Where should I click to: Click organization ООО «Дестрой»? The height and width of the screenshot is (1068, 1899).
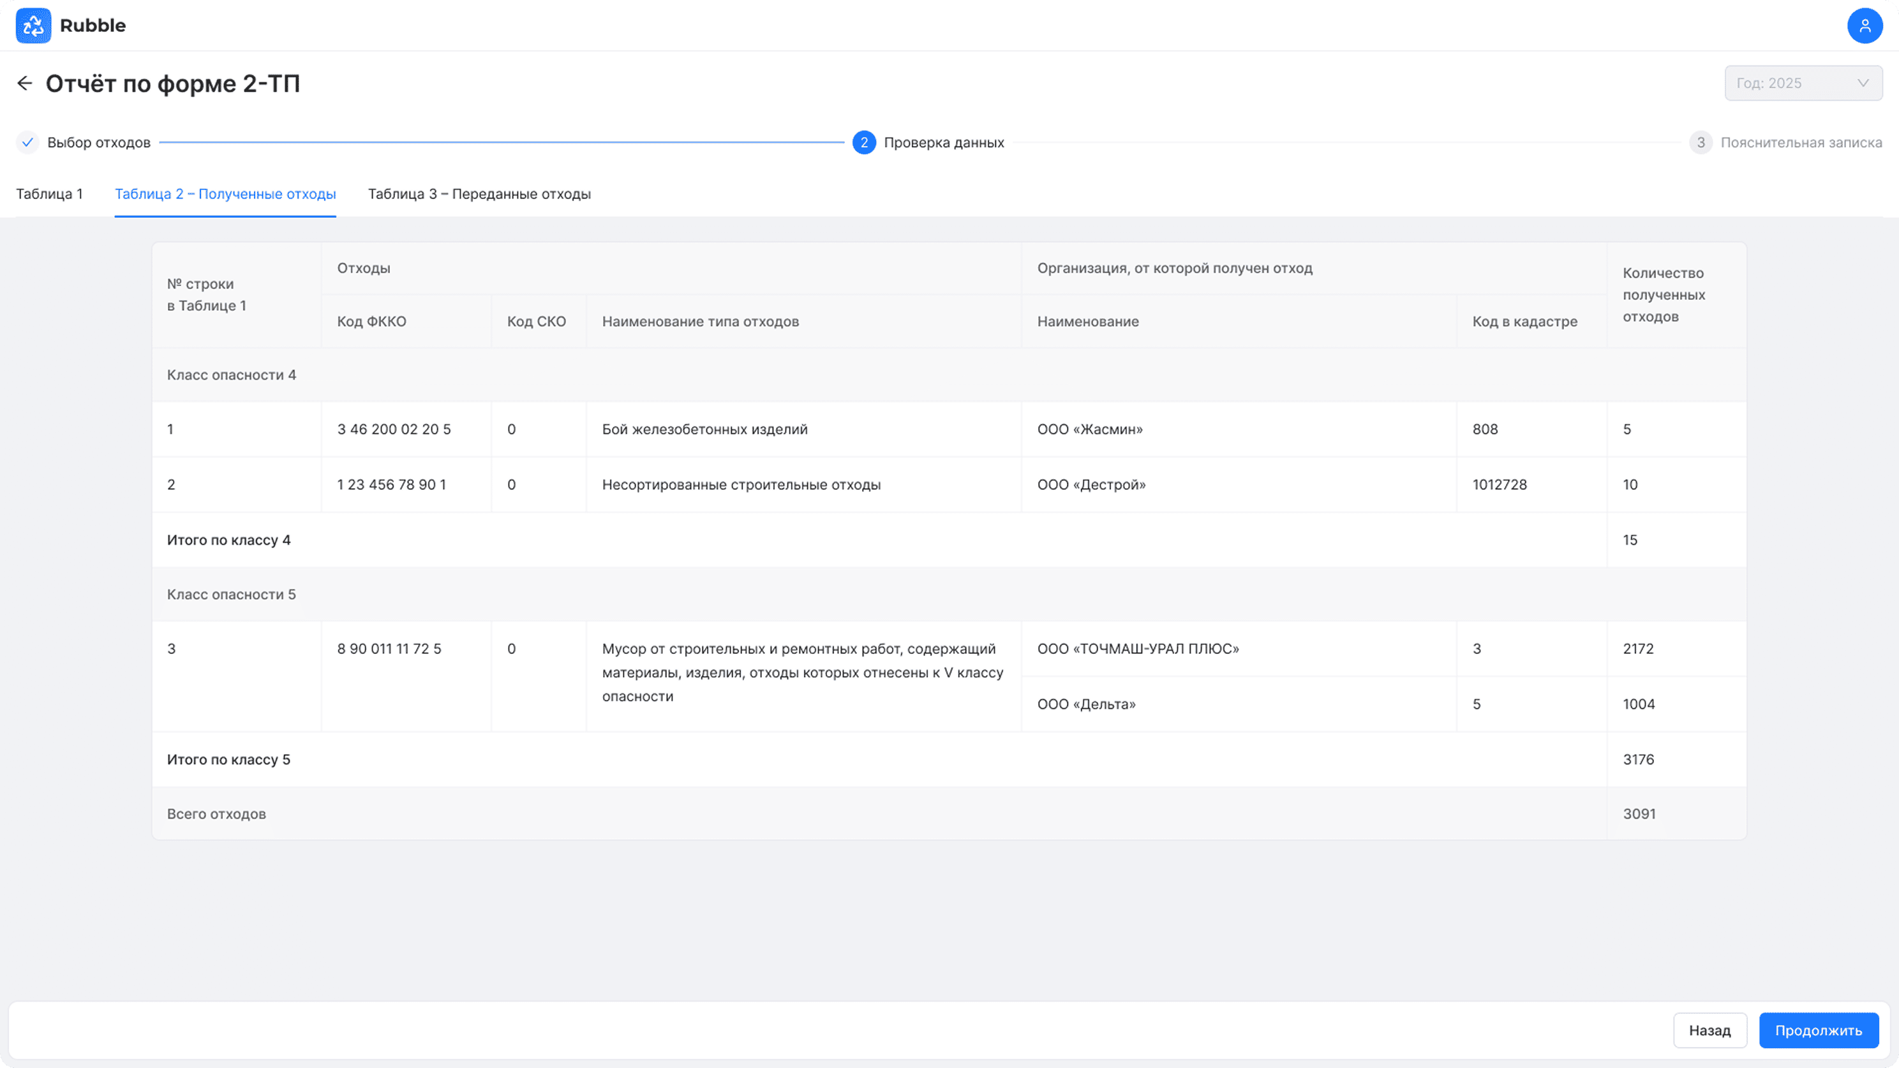tap(1091, 484)
